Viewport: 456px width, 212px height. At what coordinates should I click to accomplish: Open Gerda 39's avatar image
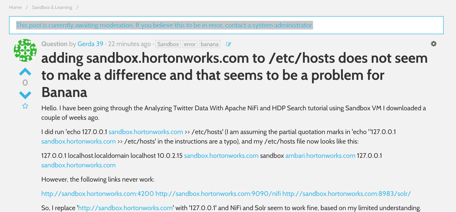tap(25, 50)
